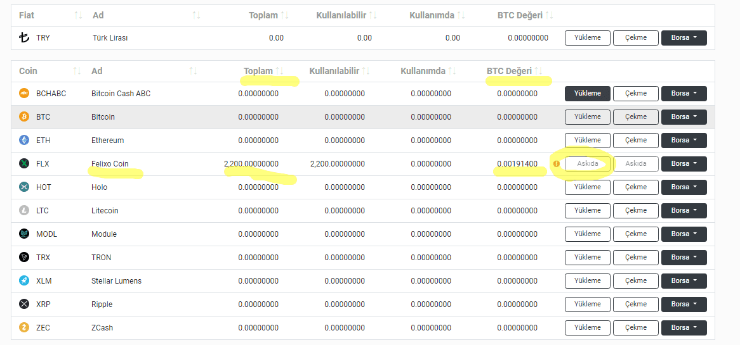Screen dimensions: 740x345
Task: Open the Borsa dropdown for MODL
Action: 684,234
